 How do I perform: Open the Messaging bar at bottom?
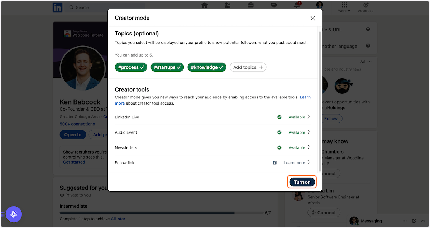(x=388, y=221)
